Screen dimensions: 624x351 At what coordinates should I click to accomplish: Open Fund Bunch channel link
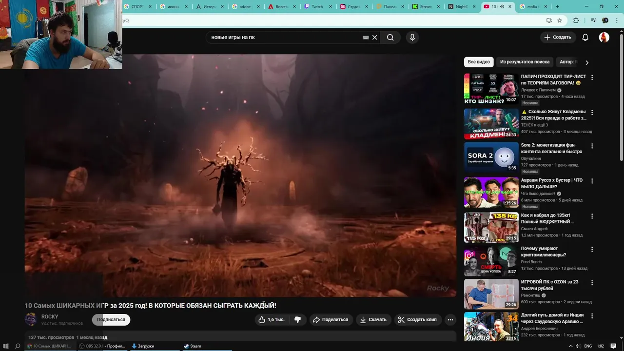[x=531, y=262]
